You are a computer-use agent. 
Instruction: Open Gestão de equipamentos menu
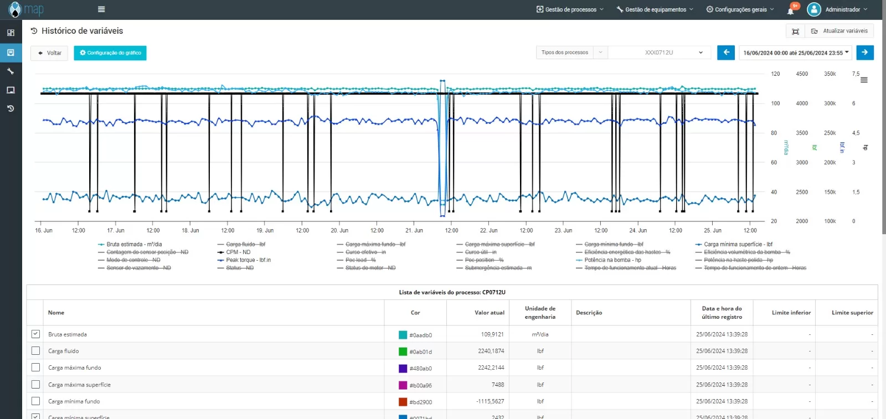point(655,9)
